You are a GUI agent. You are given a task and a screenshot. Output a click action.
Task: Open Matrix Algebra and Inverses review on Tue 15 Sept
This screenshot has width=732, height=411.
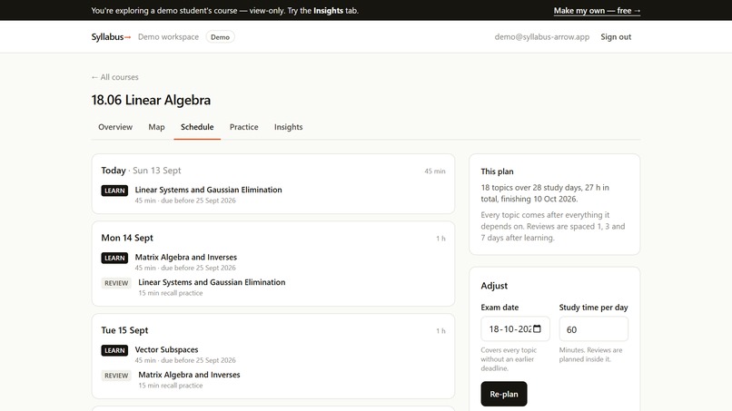(x=189, y=375)
